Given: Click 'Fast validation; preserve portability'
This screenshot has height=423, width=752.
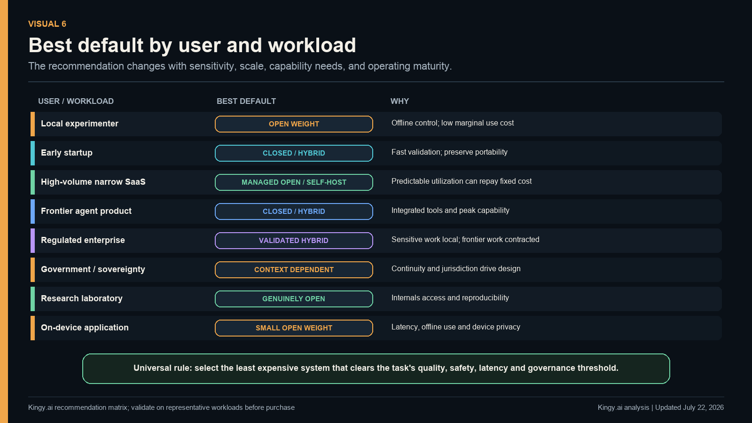Looking at the screenshot, I should tap(449, 152).
